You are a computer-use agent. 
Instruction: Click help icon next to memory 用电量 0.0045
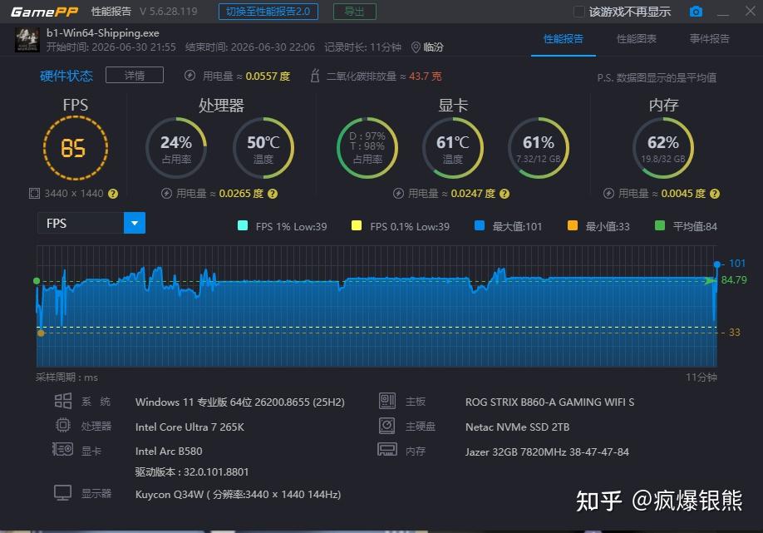click(714, 194)
